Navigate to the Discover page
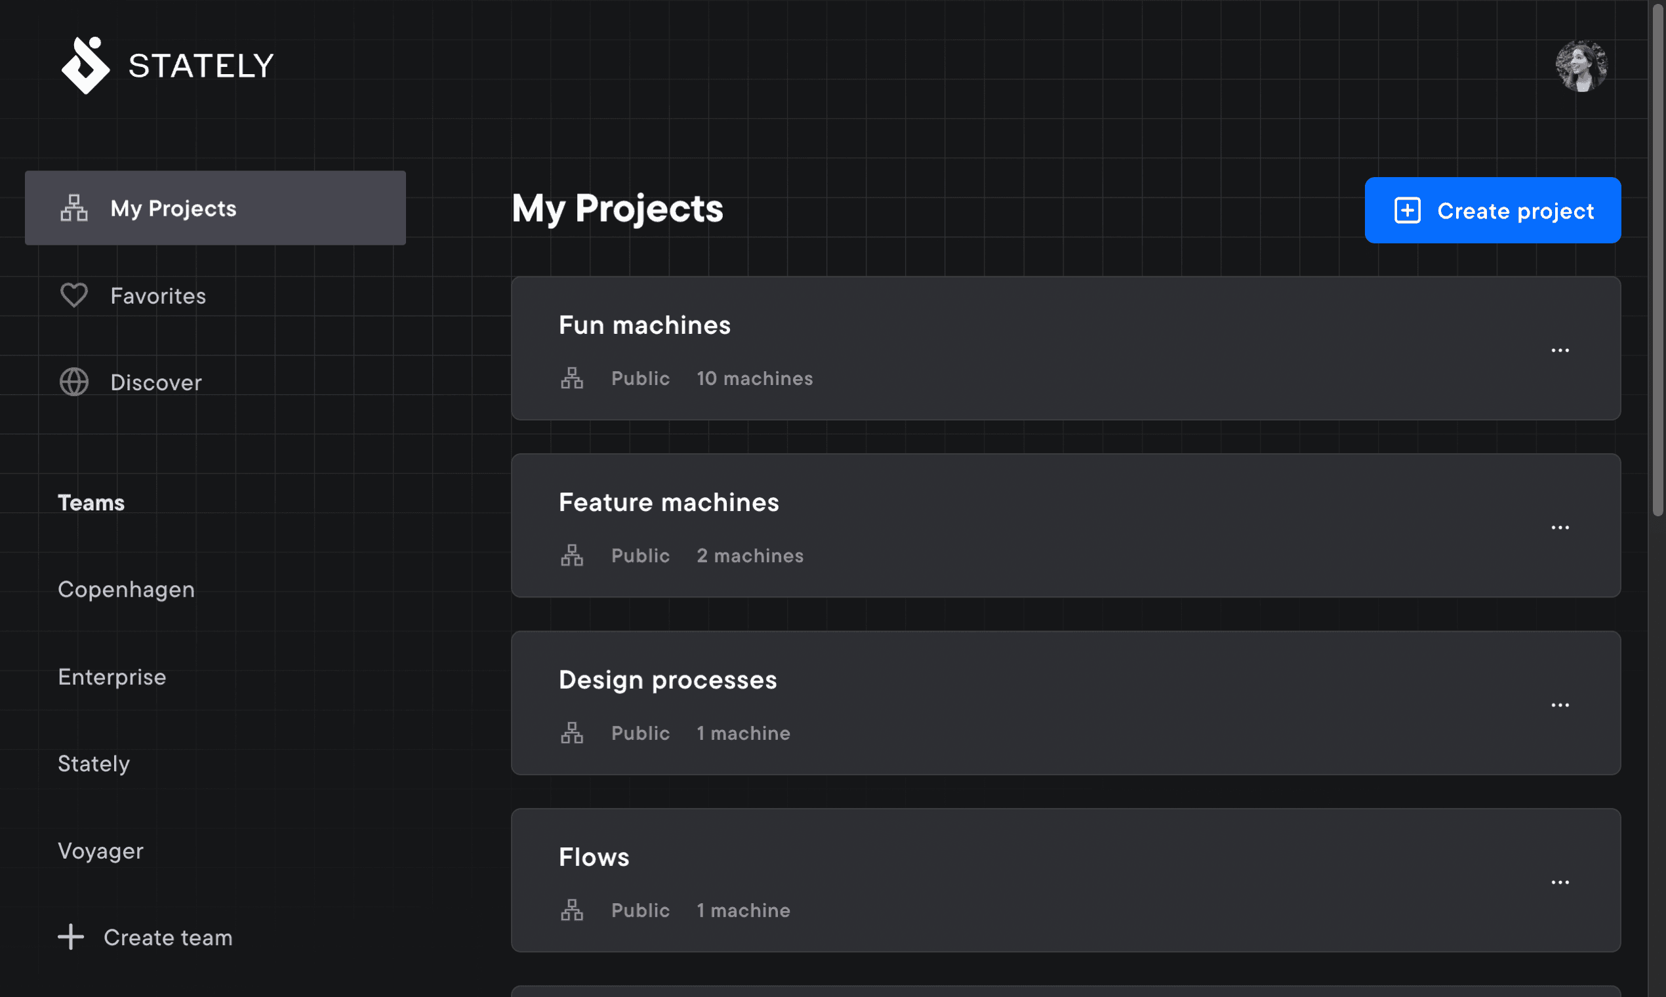The height and width of the screenshot is (997, 1666). tap(156, 382)
